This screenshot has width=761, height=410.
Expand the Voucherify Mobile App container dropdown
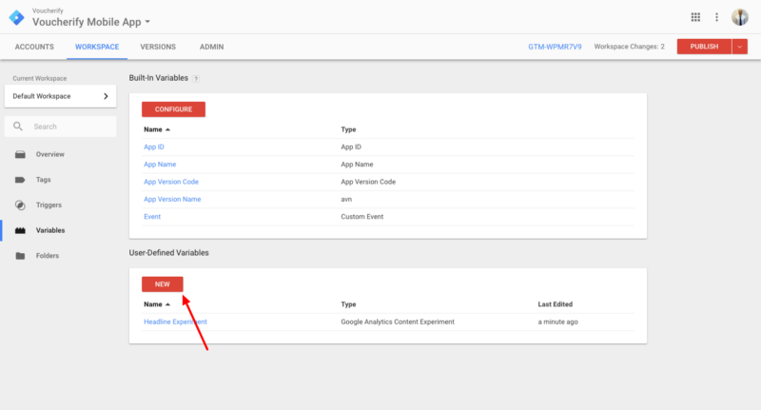[147, 22]
